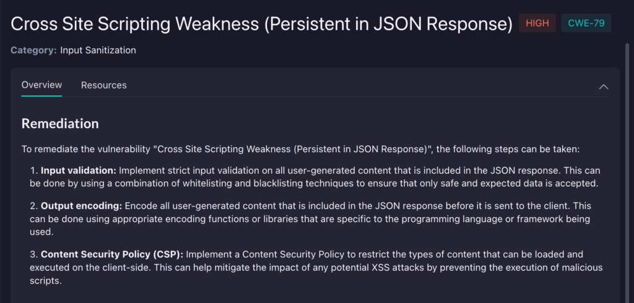Select the Overview tab
The width and height of the screenshot is (634, 303).
[41, 85]
